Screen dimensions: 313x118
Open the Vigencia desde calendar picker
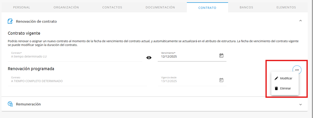pos(221,80)
